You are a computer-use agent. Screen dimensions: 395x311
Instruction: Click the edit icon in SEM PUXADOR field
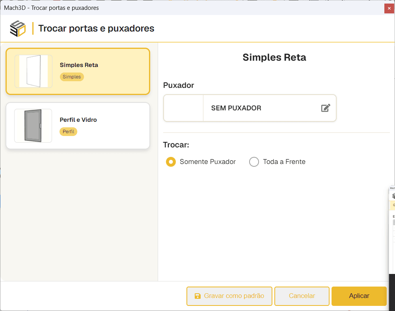pyautogui.click(x=326, y=108)
